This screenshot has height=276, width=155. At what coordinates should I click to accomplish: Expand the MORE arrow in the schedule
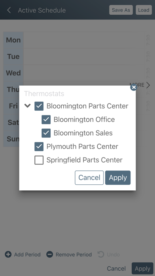(x=148, y=85)
